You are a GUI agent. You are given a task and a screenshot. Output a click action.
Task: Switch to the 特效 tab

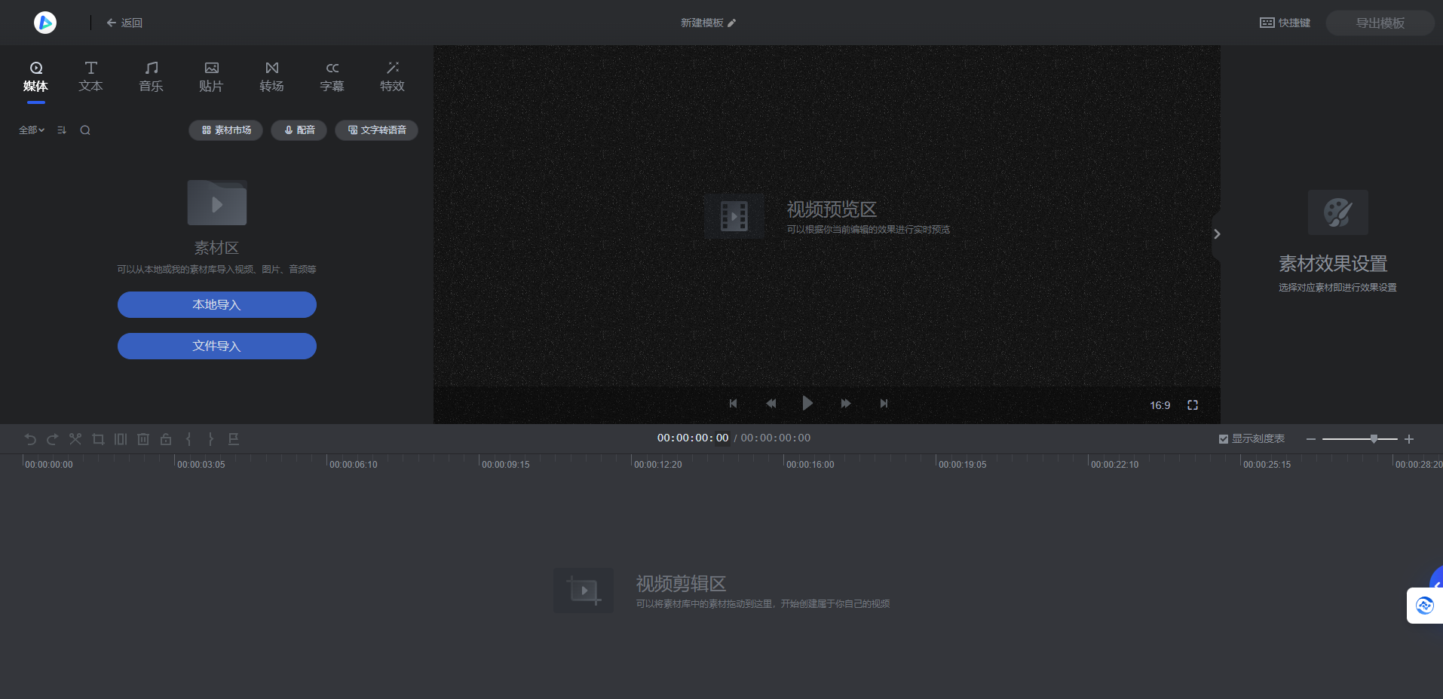point(391,76)
